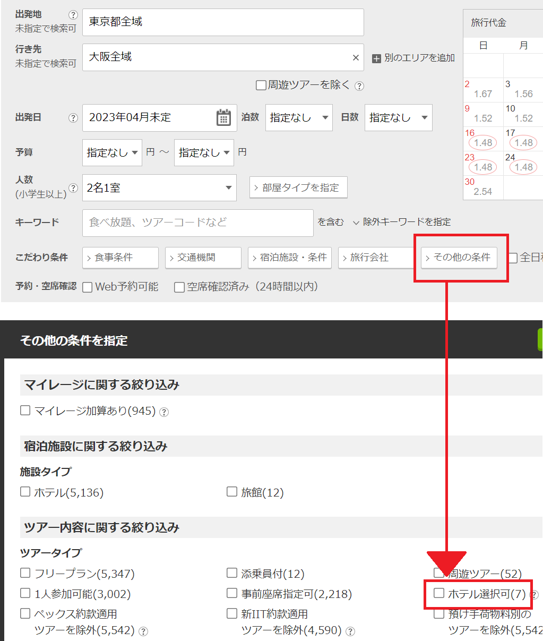Screen dimensions: 543x641
Task: Click the 部屋タイプを指定 button
Action: click(x=298, y=187)
